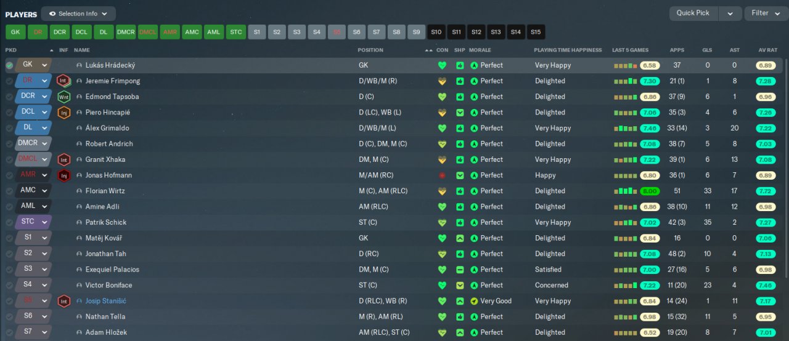Select the AMR position tab

(170, 32)
